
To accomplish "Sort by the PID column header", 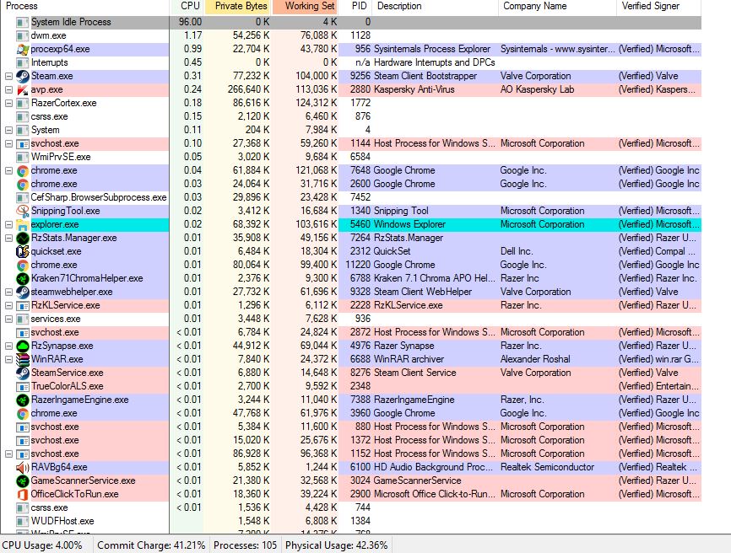I will click(356, 7).
